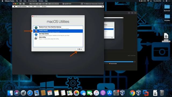
Task: Open Launchpad rocket icon in Dock
Action: pos(23,93)
